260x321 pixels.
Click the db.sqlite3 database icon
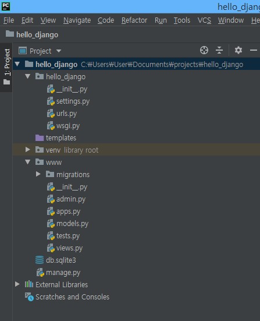(x=40, y=260)
